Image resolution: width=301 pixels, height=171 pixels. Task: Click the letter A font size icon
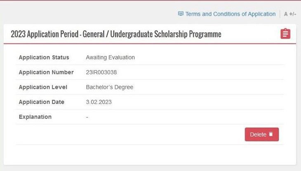tap(286, 14)
